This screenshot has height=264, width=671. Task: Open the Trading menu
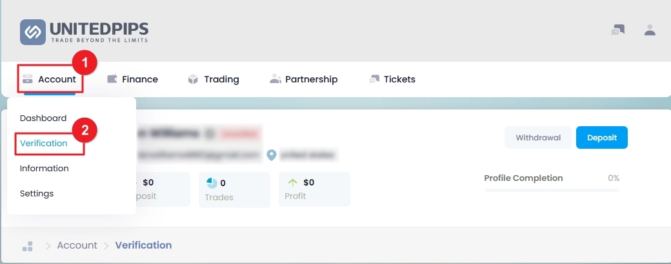[214, 79]
